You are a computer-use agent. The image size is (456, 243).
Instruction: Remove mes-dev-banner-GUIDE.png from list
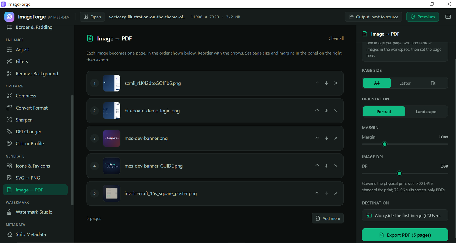point(336,166)
